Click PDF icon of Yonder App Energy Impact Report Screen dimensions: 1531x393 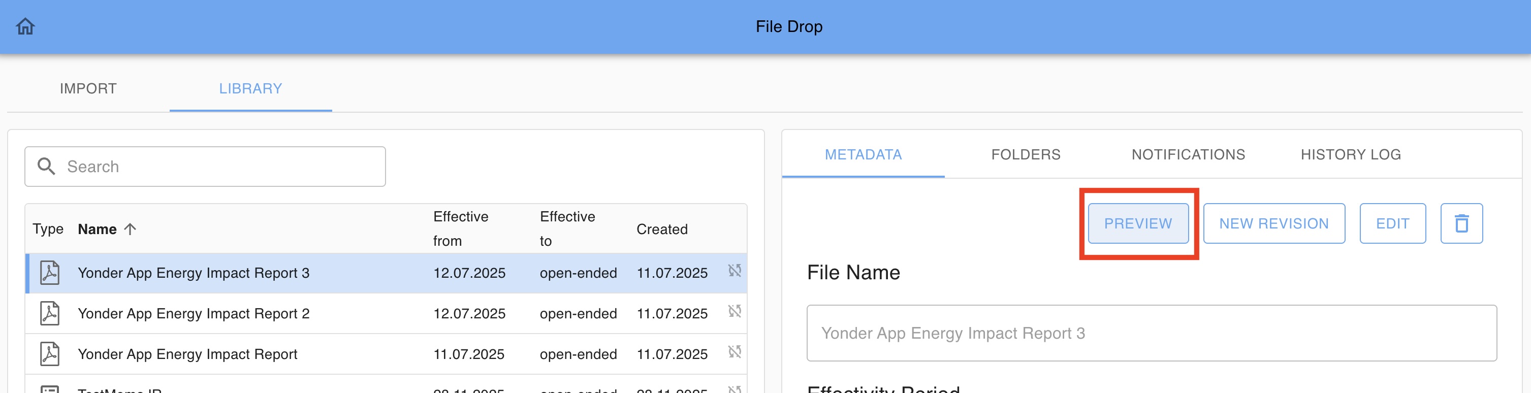(x=50, y=354)
